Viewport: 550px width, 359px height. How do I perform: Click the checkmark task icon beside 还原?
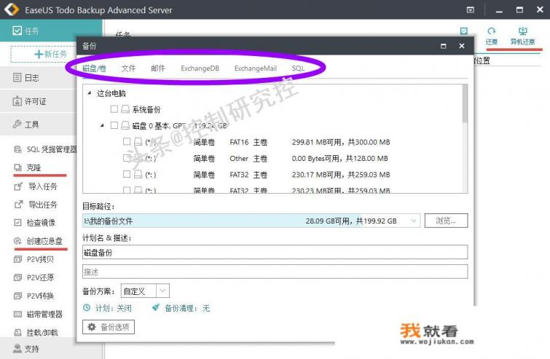pos(464,31)
